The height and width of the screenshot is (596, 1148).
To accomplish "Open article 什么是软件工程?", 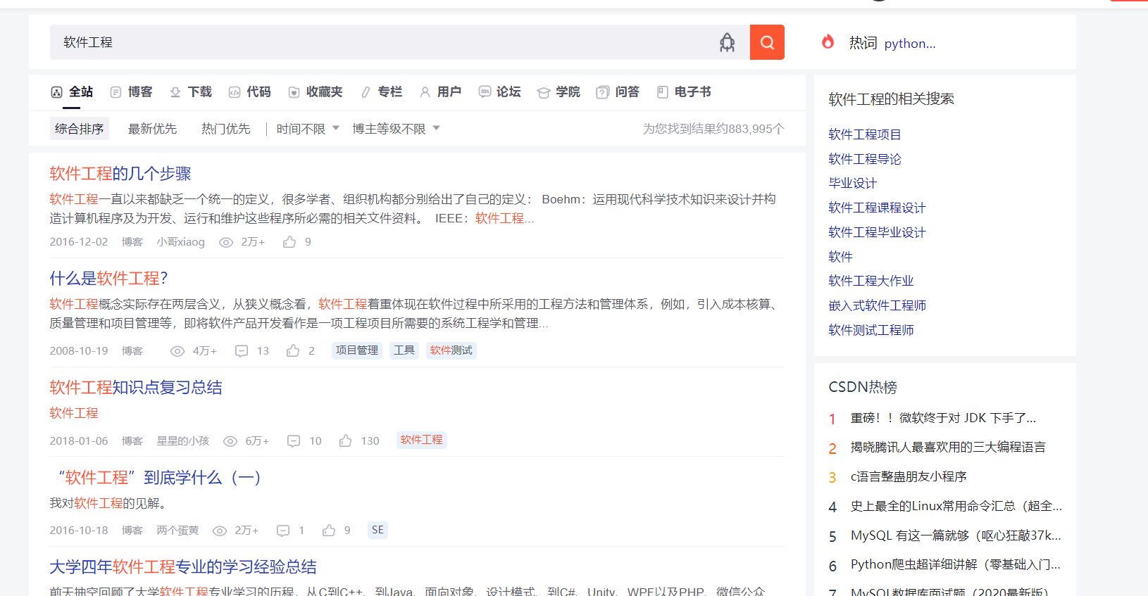I will pyautogui.click(x=108, y=279).
